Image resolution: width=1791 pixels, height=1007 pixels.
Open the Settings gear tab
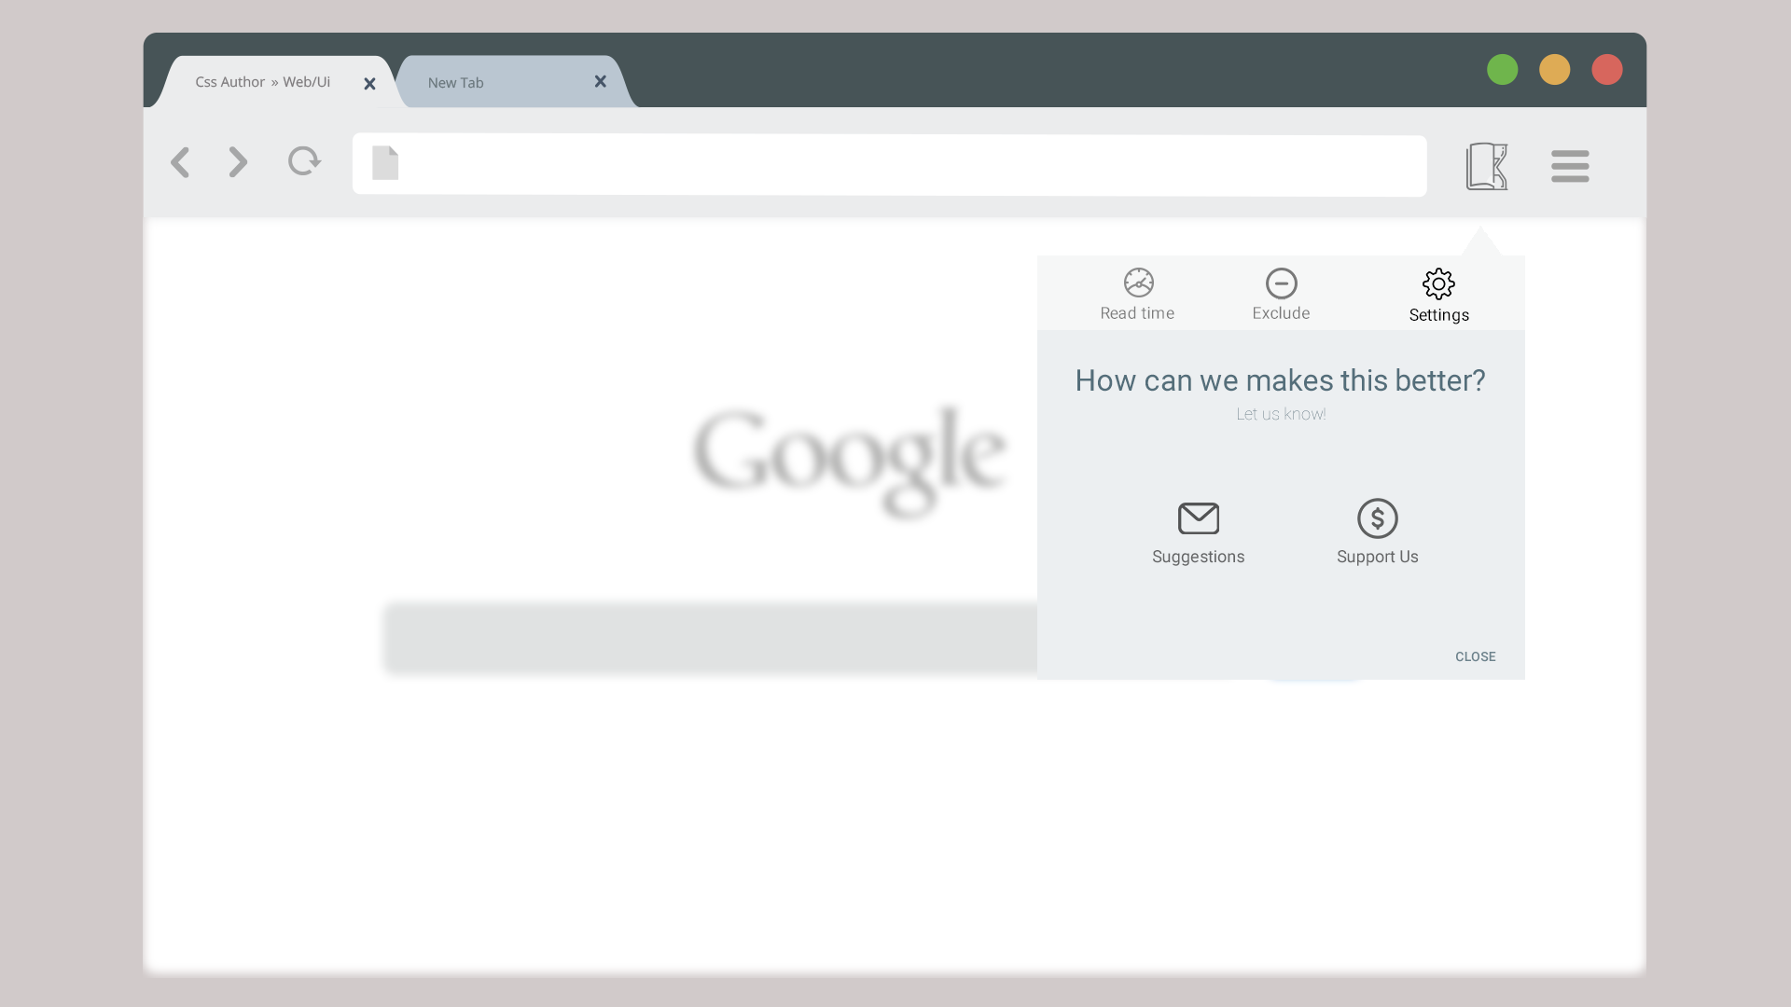[1438, 284]
